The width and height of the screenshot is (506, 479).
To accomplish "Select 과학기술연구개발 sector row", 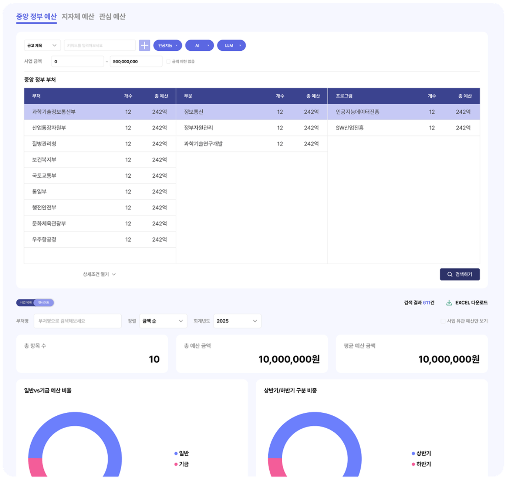I will click(x=252, y=144).
